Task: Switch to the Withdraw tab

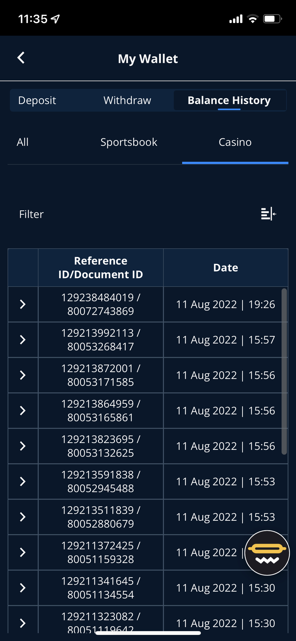Action: coord(127,100)
